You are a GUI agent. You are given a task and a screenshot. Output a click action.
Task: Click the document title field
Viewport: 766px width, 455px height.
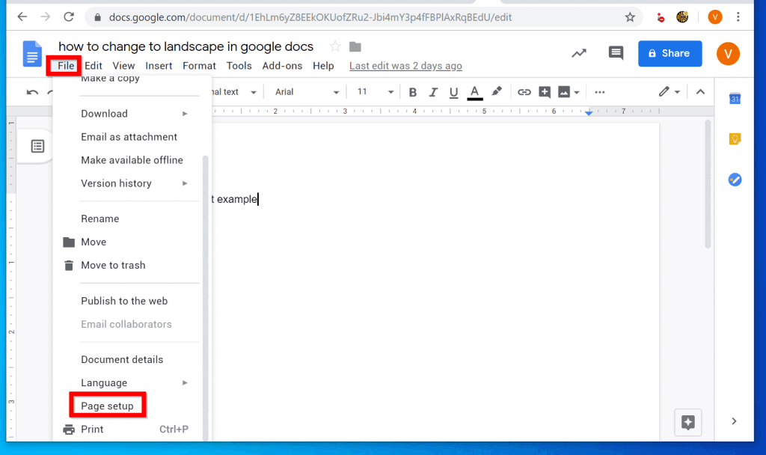tap(186, 46)
